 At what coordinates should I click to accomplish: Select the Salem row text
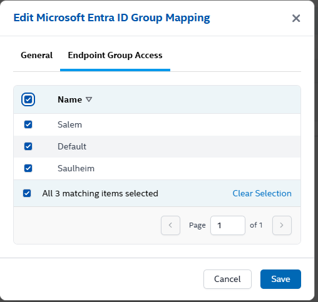point(69,124)
